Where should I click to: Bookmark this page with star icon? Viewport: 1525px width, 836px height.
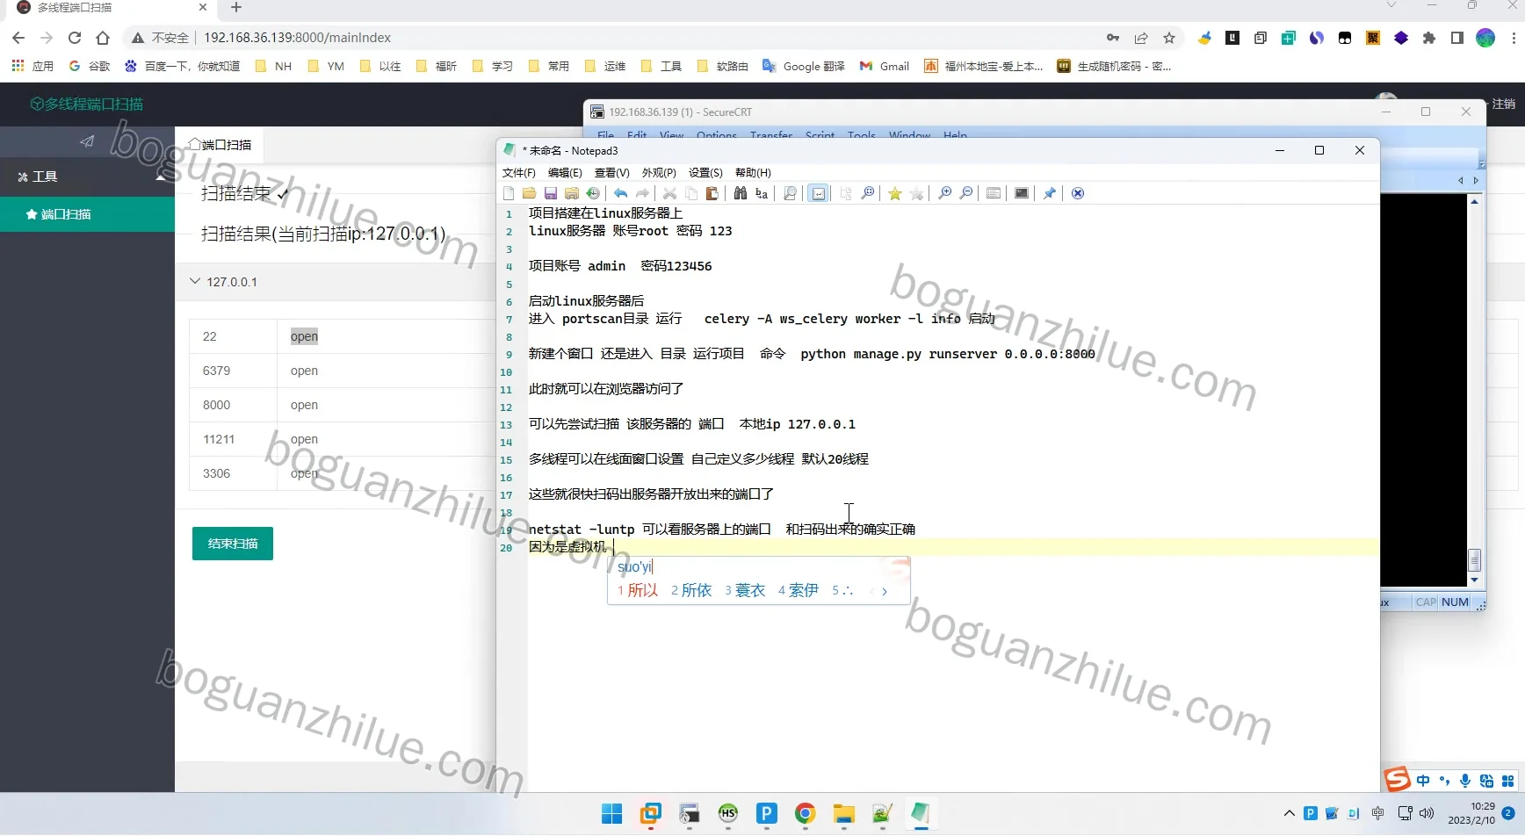coord(1169,38)
